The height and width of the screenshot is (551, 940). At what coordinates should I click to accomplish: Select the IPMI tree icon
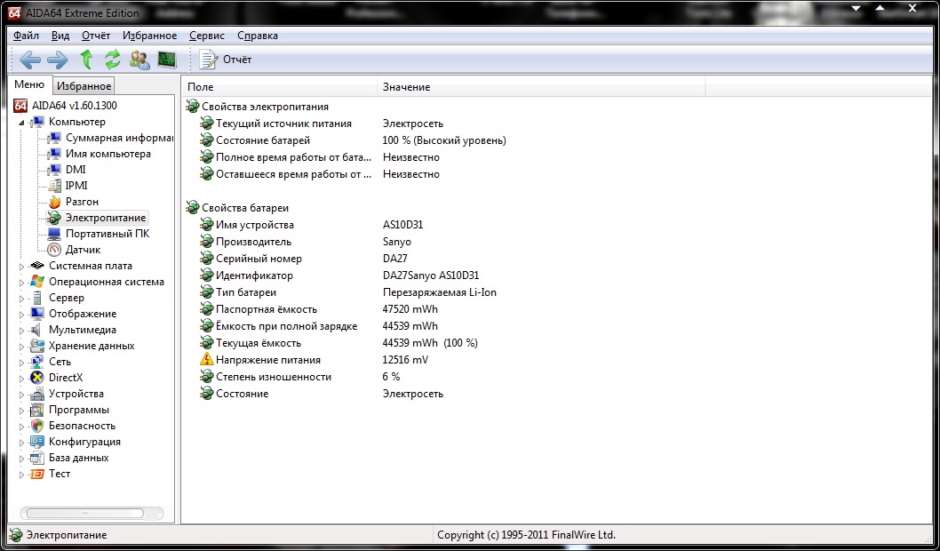[54, 186]
